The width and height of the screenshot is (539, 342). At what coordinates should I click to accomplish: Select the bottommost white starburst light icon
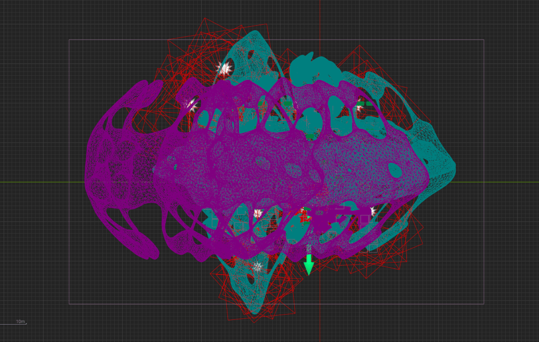(x=257, y=267)
